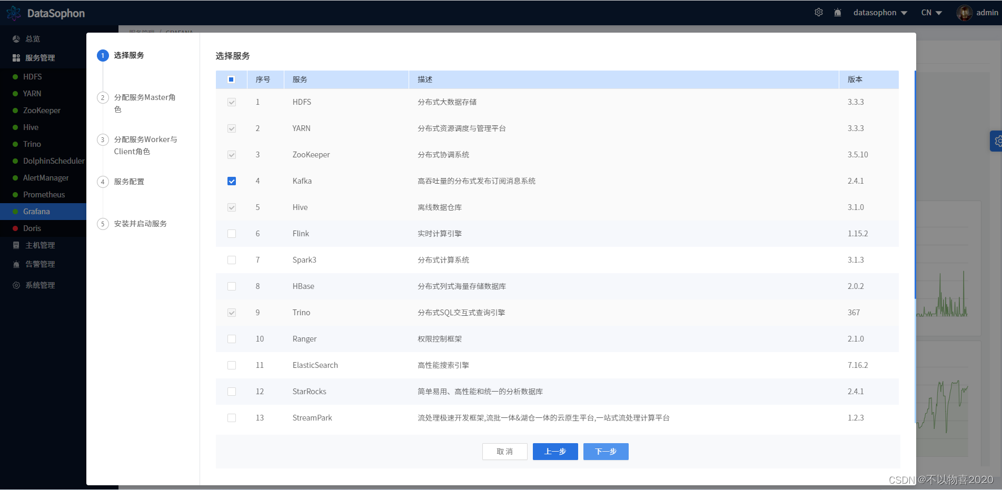
Task: Click step 2 circle in wizard
Action: (x=103, y=97)
